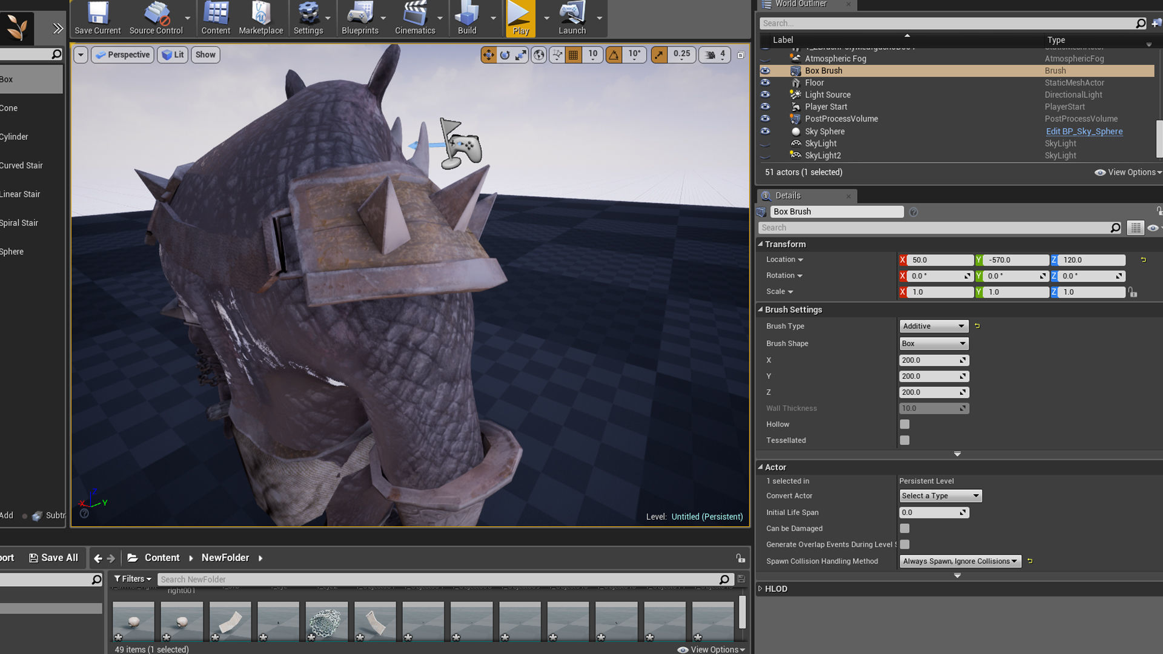Image resolution: width=1163 pixels, height=654 pixels.
Task: Open the Blueprints toolbar button
Action: pyautogui.click(x=360, y=18)
